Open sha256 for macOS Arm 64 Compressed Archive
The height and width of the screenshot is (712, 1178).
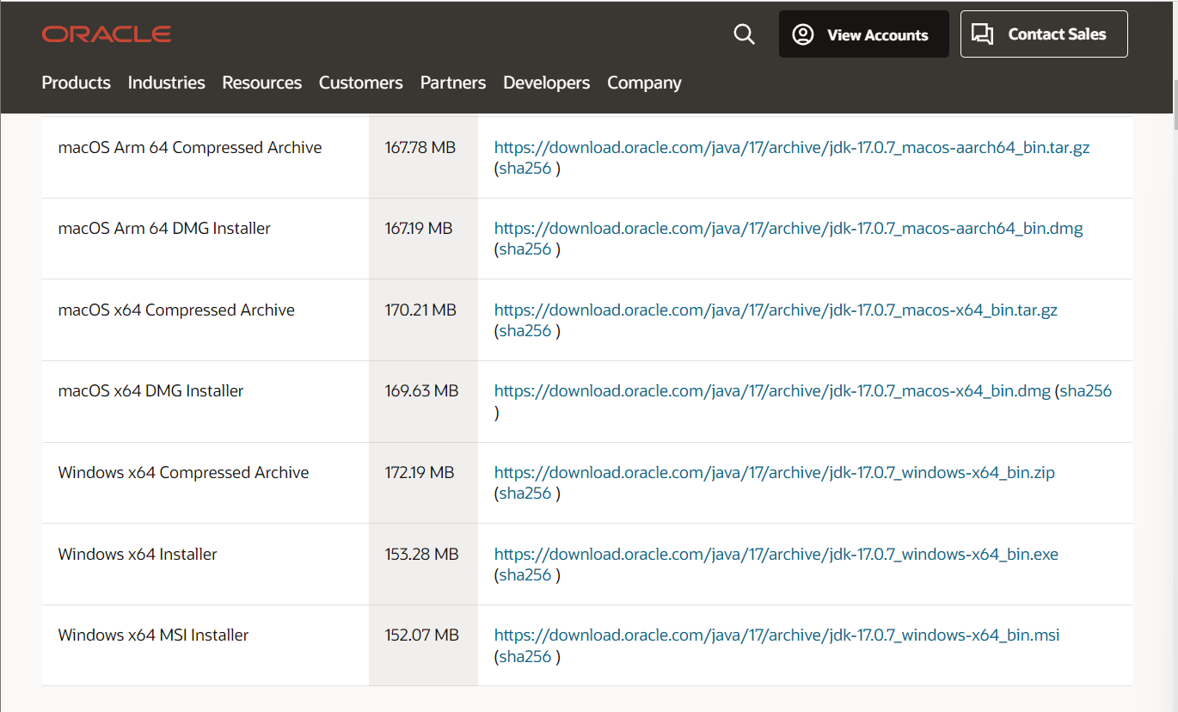click(x=525, y=169)
